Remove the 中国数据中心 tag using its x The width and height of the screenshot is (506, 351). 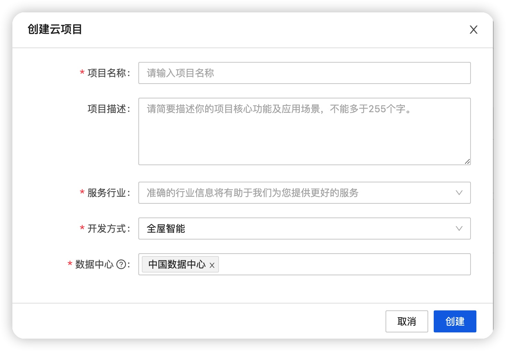click(x=212, y=265)
